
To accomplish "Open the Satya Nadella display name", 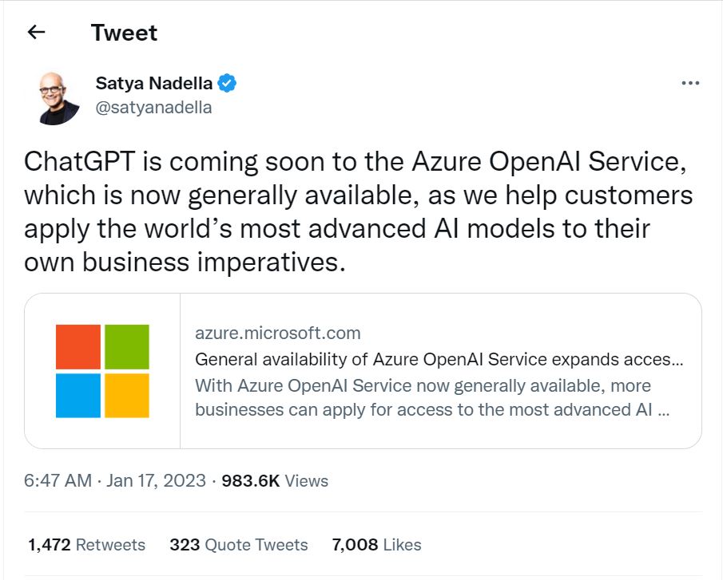I will (154, 83).
